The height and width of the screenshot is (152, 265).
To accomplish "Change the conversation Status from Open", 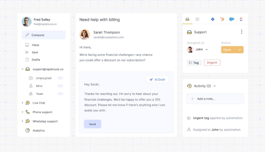I will [x=232, y=50].
